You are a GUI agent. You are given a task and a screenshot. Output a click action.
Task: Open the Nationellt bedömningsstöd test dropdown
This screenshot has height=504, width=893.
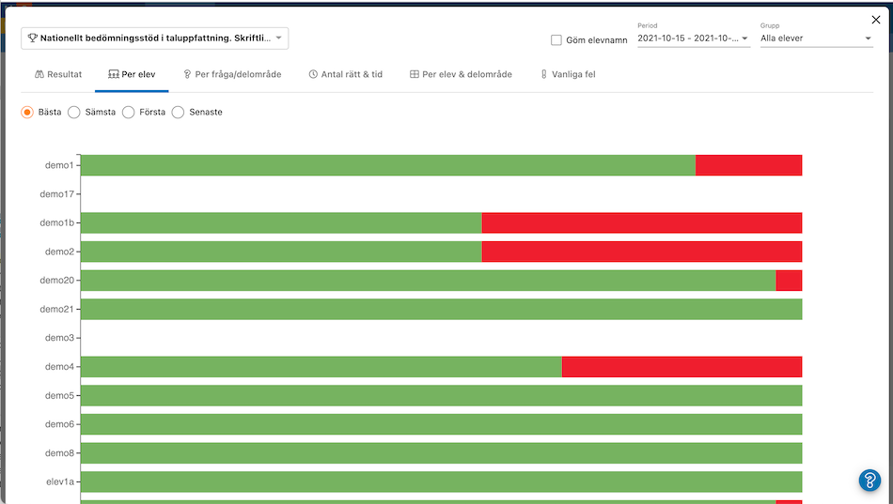(155, 38)
